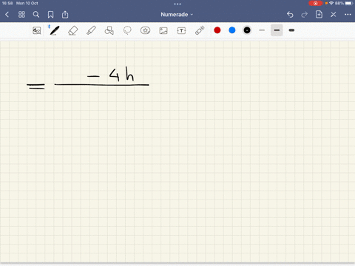Close the editing toolbar with X
The height and width of the screenshot is (266, 355).
pyautogui.click(x=334, y=15)
